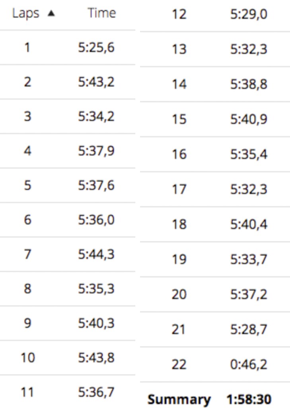Select lap number 11 entry
Viewport: 290px width, 408px height.
pyautogui.click(x=27, y=392)
